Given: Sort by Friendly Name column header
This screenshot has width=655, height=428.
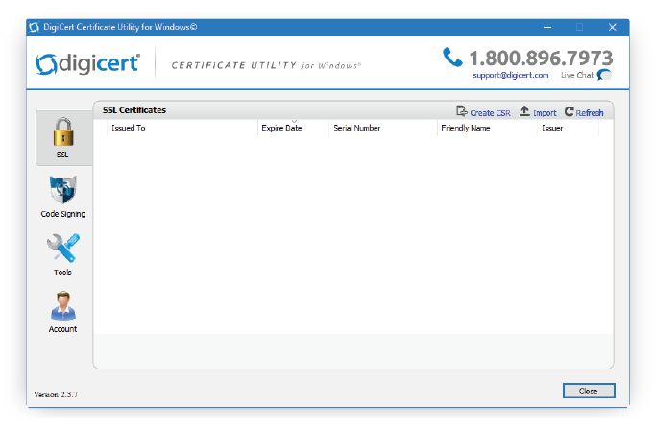Looking at the screenshot, I should [487, 128].
